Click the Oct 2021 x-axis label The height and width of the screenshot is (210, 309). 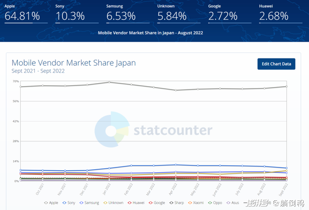point(40,189)
